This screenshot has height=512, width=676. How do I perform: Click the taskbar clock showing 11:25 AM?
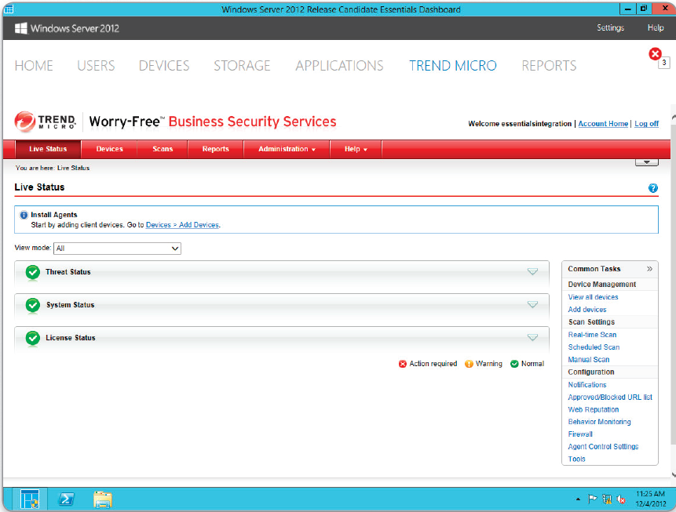click(650, 499)
